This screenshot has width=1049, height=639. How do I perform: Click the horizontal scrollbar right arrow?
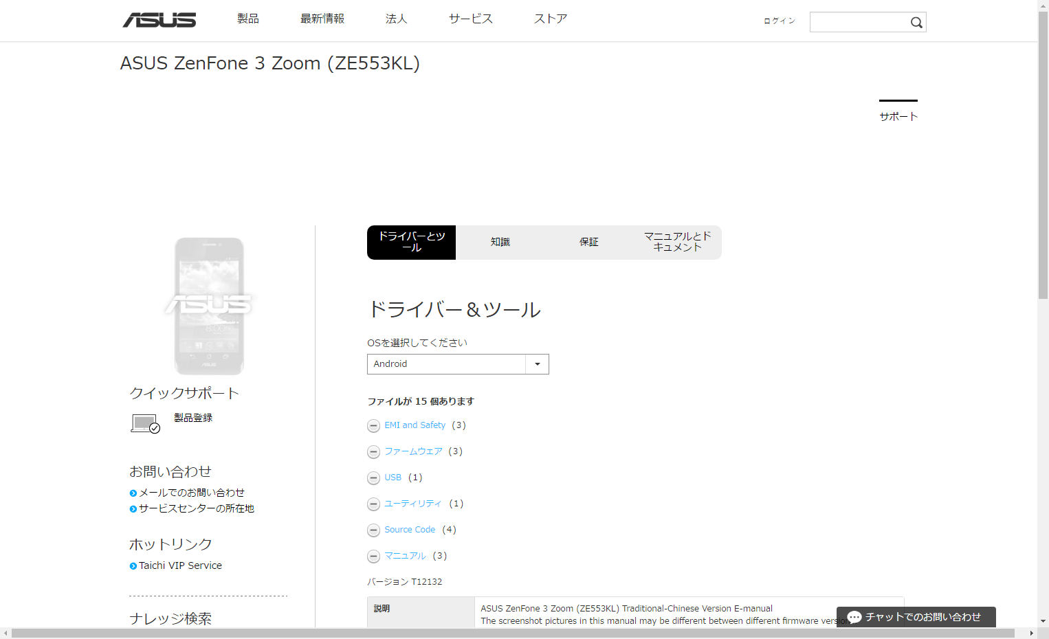(1031, 633)
